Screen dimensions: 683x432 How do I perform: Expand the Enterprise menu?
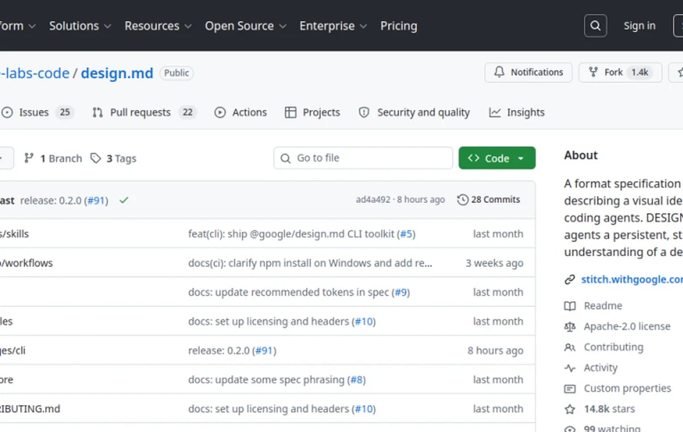click(x=333, y=26)
